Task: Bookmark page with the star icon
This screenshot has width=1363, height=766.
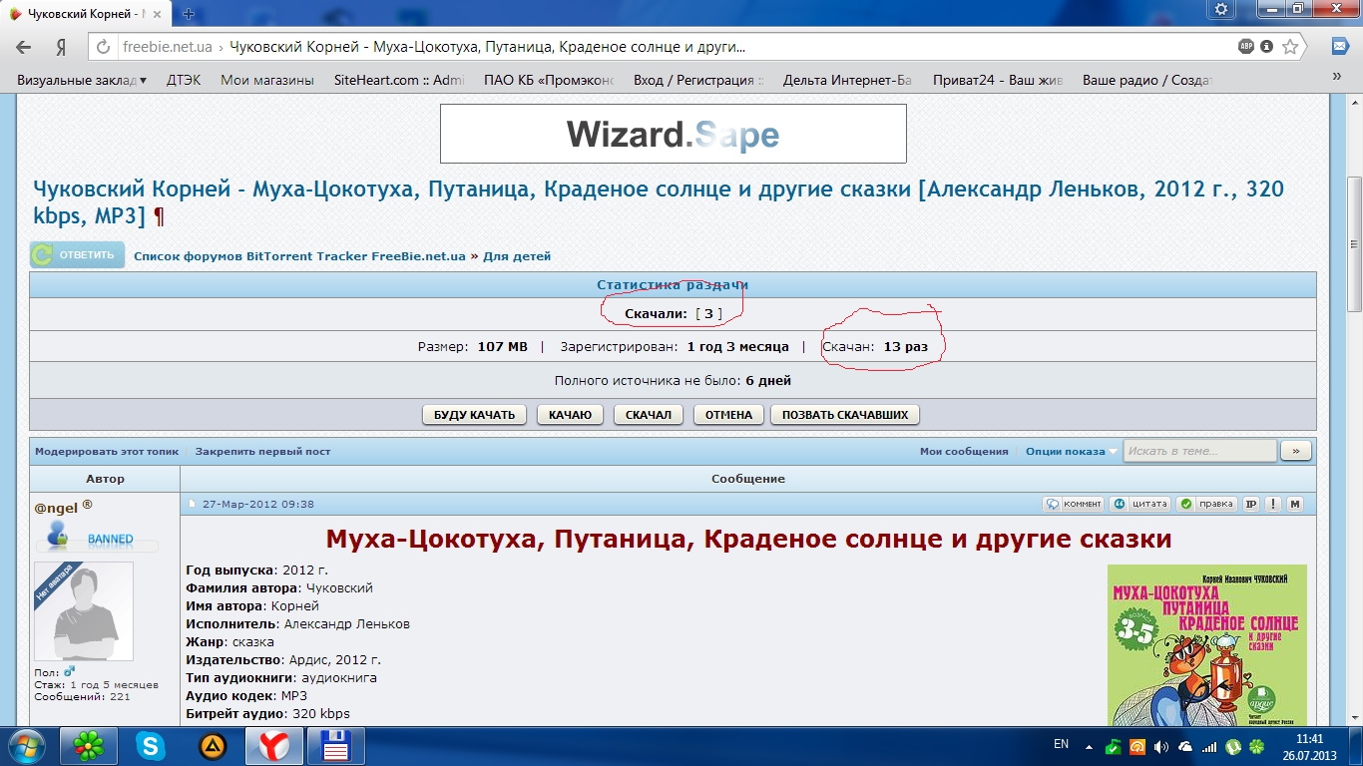Action: 1290,47
